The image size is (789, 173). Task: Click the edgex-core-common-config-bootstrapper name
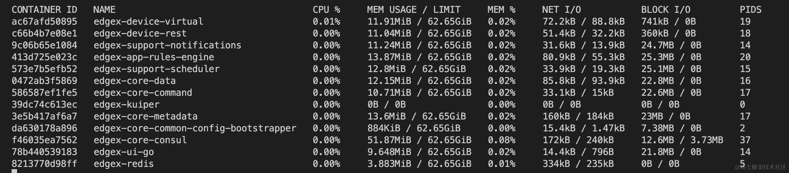[x=195, y=128]
